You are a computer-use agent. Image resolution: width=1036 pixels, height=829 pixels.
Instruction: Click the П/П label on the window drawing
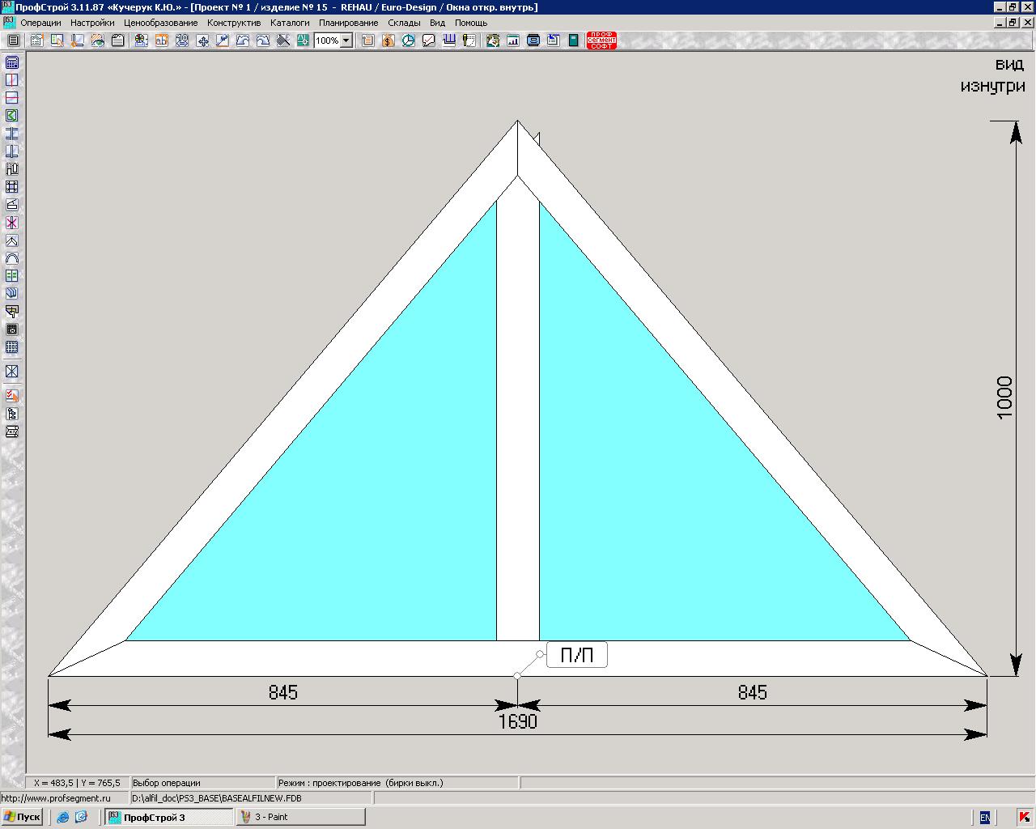click(576, 655)
